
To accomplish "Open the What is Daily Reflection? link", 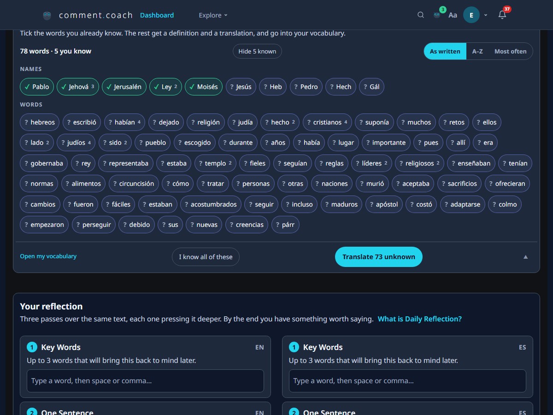I will tap(419, 319).
